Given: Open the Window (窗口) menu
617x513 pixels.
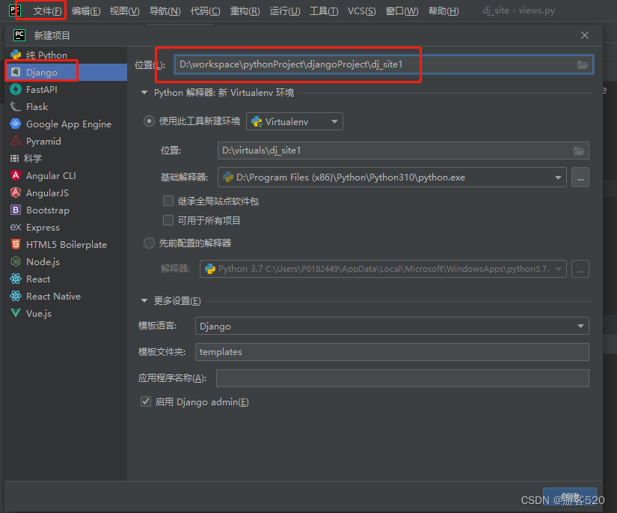Looking at the screenshot, I should pyautogui.click(x=402, y=10).
